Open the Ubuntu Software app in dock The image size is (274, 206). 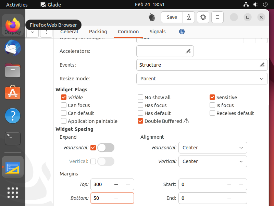pyautogui.click(x=13, y=93)
